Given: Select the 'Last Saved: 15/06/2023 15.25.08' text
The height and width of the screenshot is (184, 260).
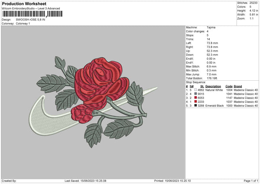Looking at the screenshot, I should click(85, 181).
